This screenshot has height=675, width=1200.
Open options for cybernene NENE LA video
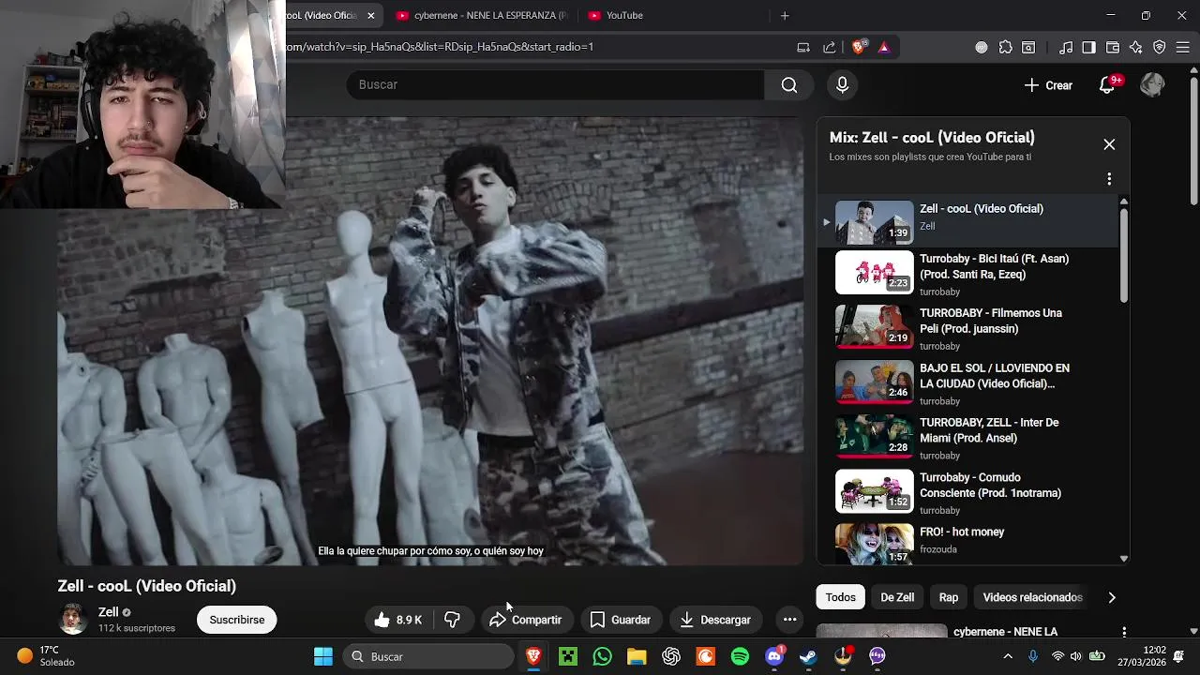(1124, 632)
